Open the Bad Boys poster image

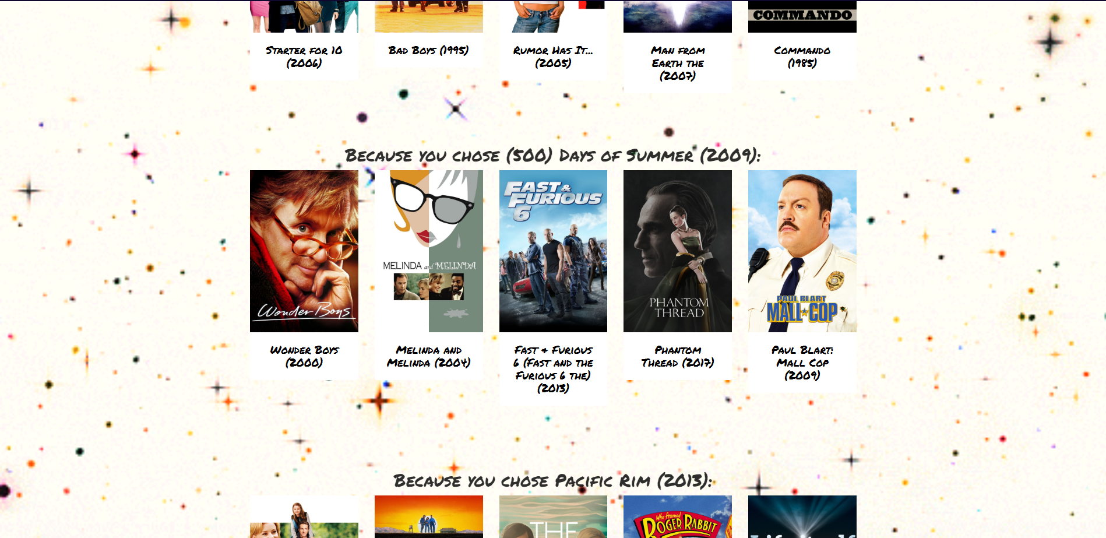point(428,16)
